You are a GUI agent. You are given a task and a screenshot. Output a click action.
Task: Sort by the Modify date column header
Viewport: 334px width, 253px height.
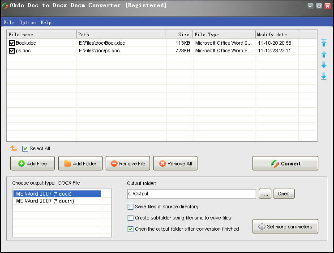(x=277, y=34)
